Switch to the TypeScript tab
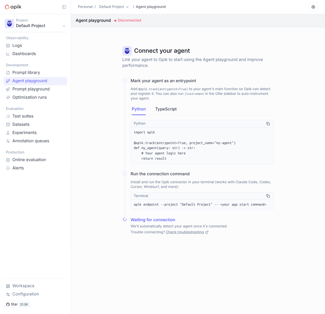The width and height of the screenshot is (325, 314). 166,109
